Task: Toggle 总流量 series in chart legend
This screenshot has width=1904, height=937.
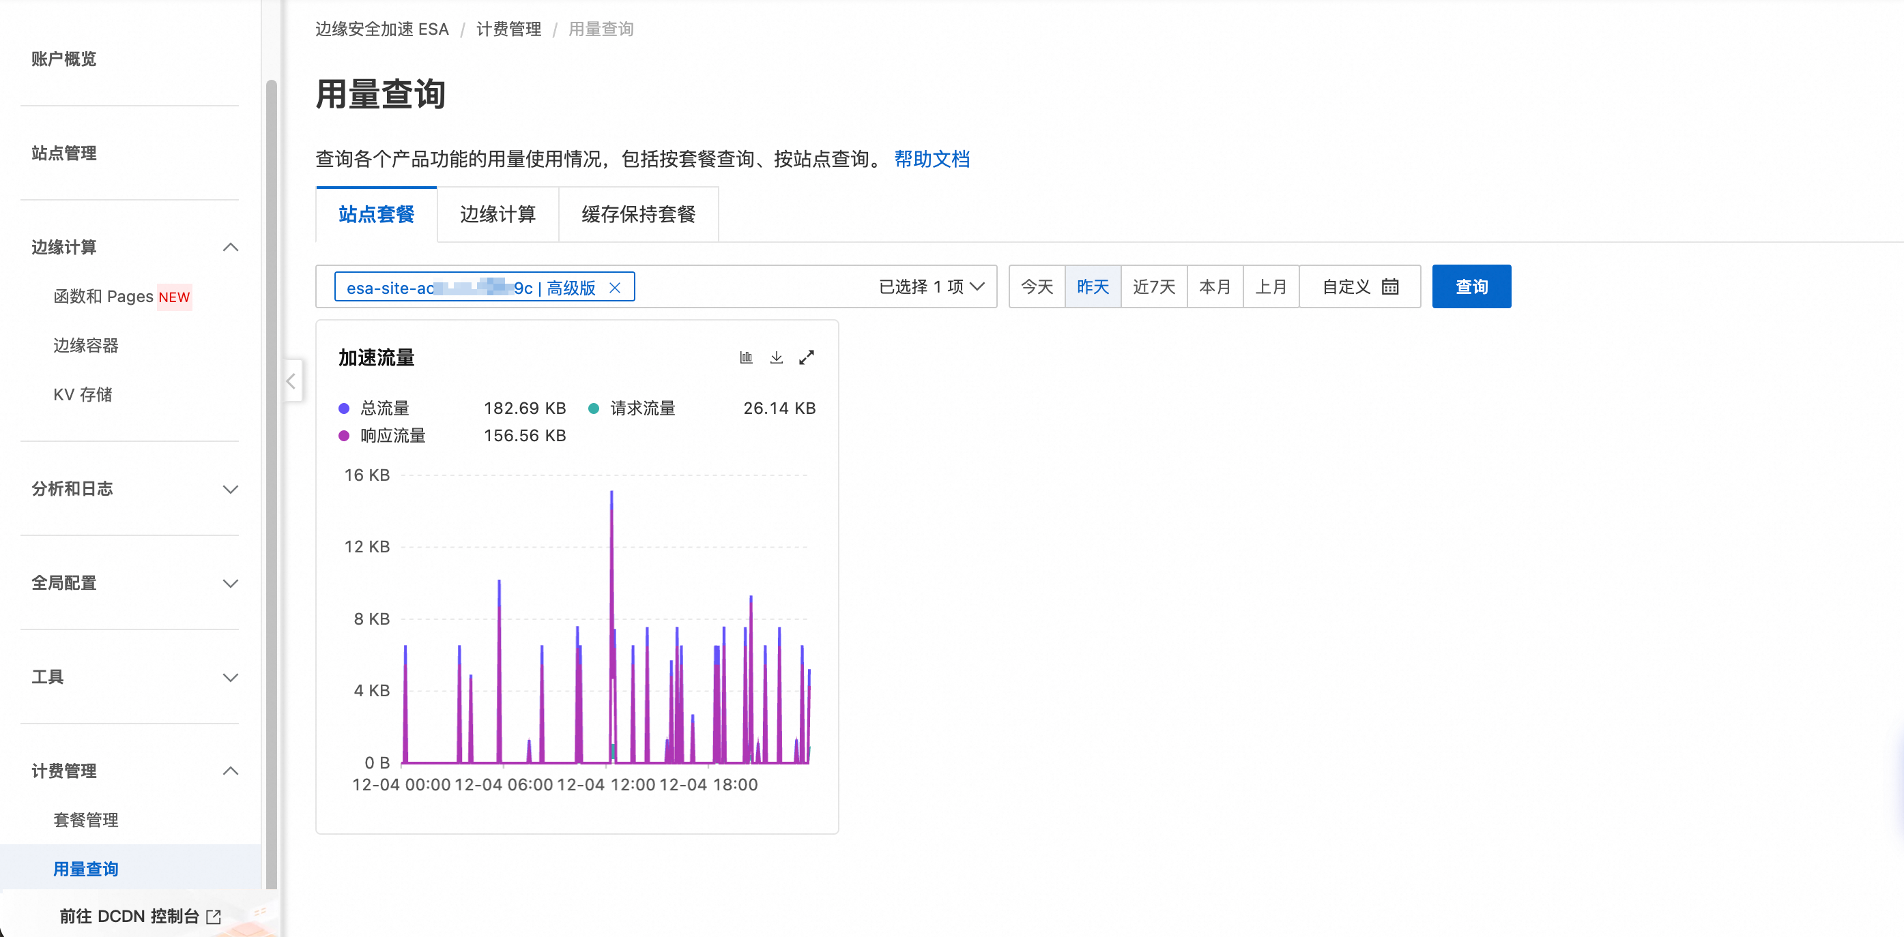Action: 384,408
